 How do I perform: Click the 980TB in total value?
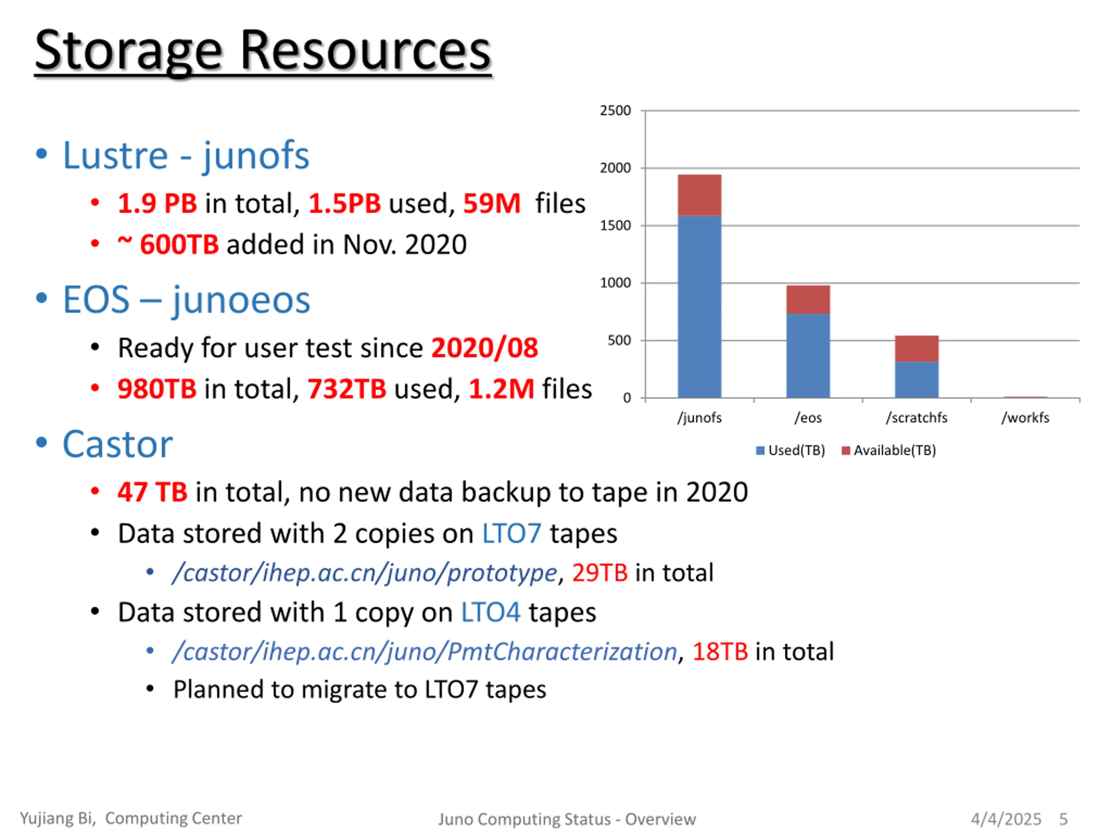point(157,389)
